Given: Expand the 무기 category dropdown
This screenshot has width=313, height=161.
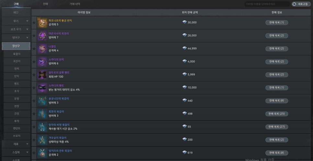Looking at the screenshot, I should pos(27,21).
